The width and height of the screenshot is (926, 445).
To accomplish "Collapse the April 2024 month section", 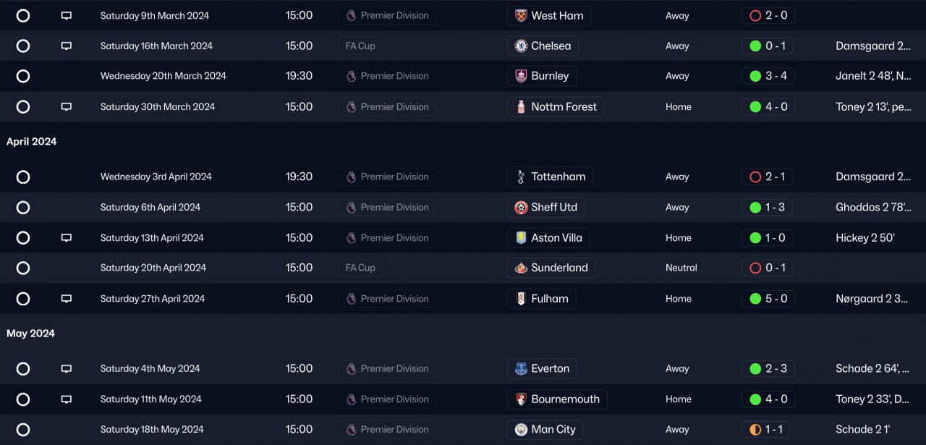I will tap(32, 142).
